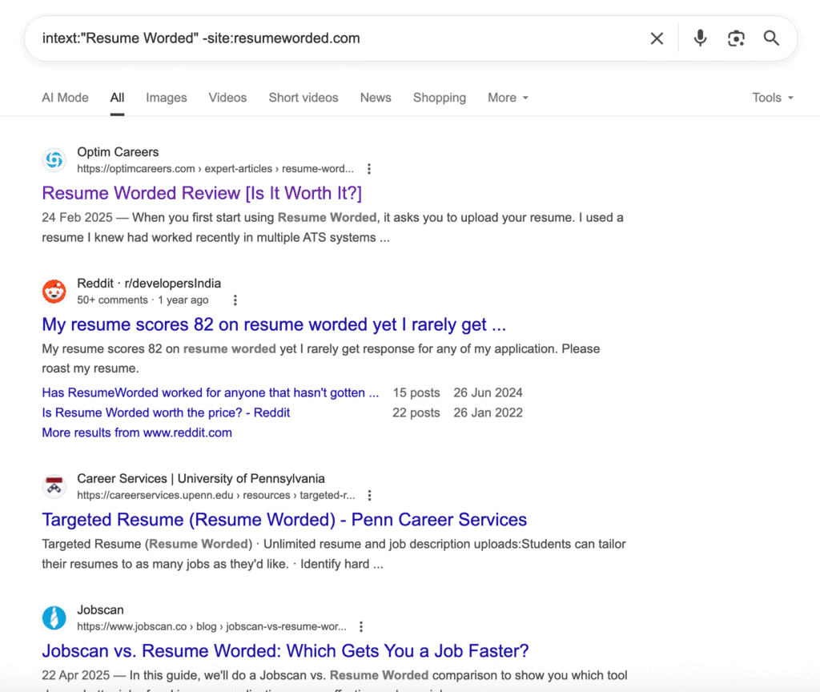Expand the More dropdown
Viewport: 820px width, 692px height.
coord(508,98)
